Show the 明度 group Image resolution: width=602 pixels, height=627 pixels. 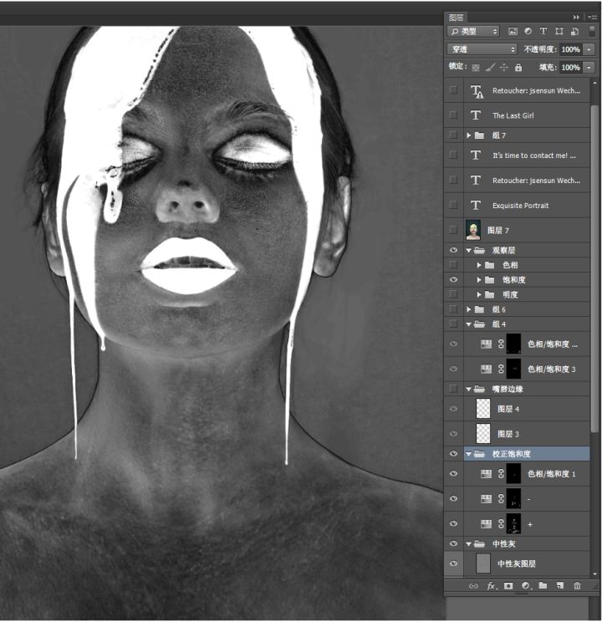coord(453,294)
